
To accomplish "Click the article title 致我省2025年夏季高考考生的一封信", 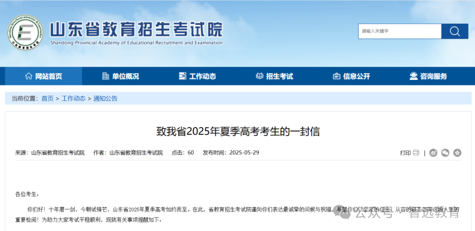I will point(238,132).
